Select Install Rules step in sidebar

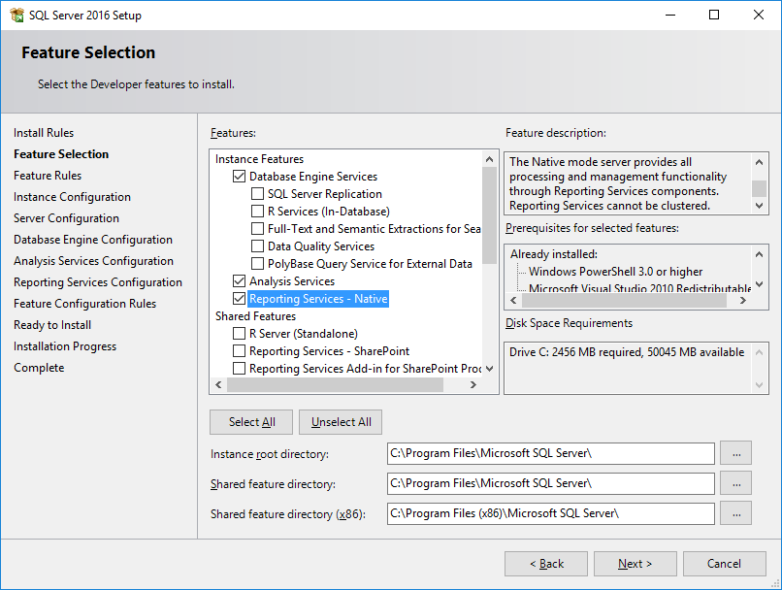point(44,133)
